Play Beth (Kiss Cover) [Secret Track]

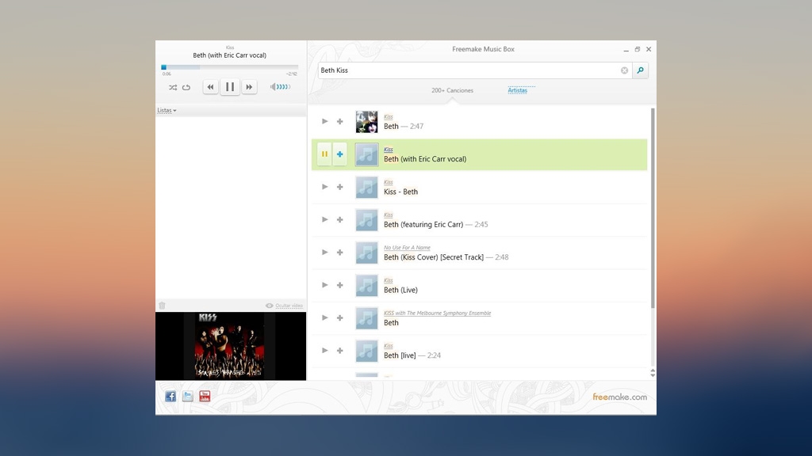(x=324, y=253)
